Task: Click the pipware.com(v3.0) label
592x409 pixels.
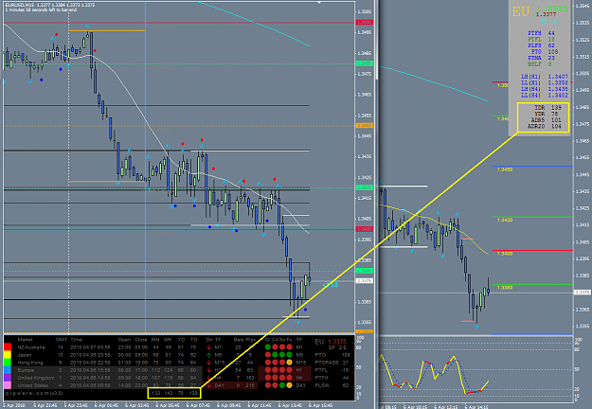Action: click(34, 393)
